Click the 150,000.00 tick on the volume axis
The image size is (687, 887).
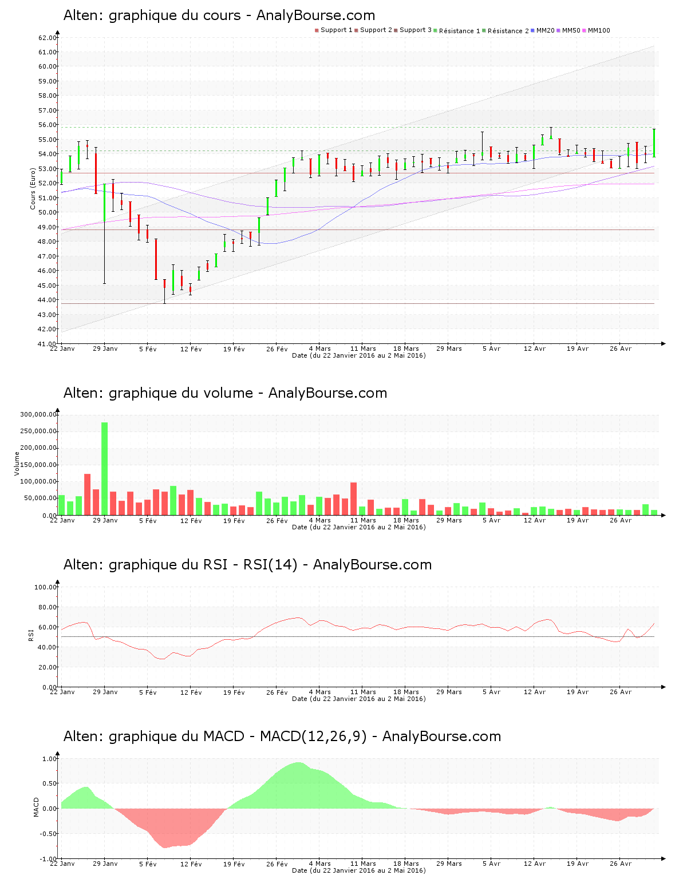[x=38, y=465]
